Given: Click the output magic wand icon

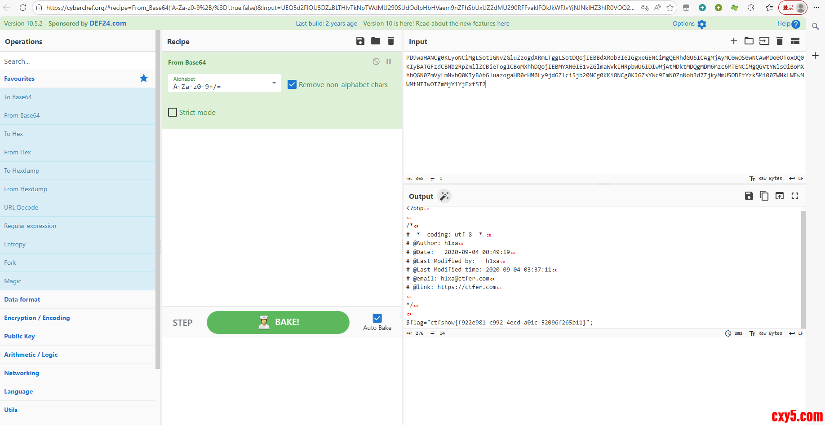Looking at the screenshot, I should tap(444, 196).
